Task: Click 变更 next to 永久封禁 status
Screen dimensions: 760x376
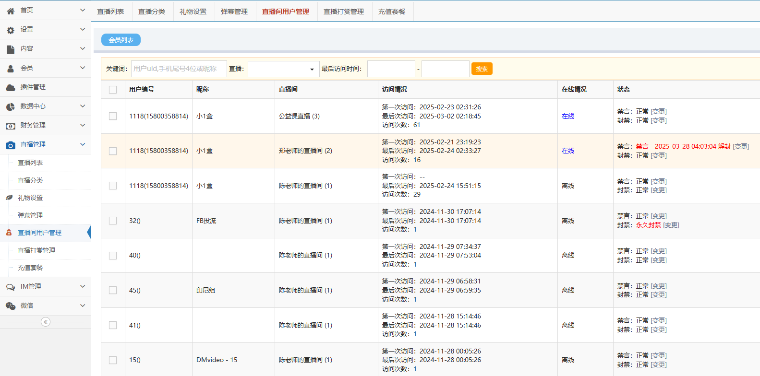Action: (x=671, y=225)
